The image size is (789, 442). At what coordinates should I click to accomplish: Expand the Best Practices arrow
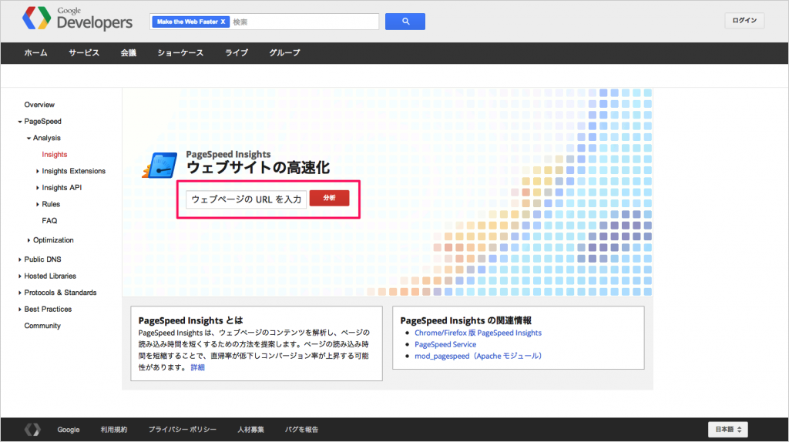pyautogui.click(x=19, y=310)
